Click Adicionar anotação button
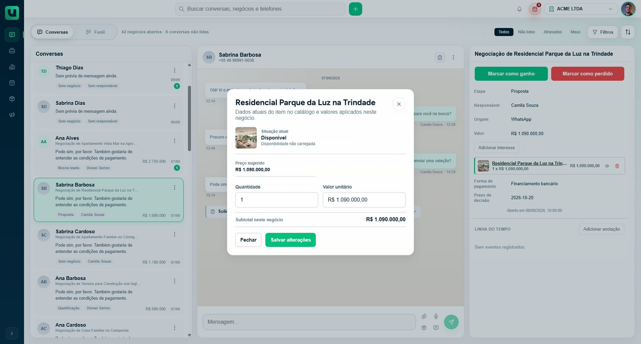The width and height of the screenshot is (641, 344). 601,229
